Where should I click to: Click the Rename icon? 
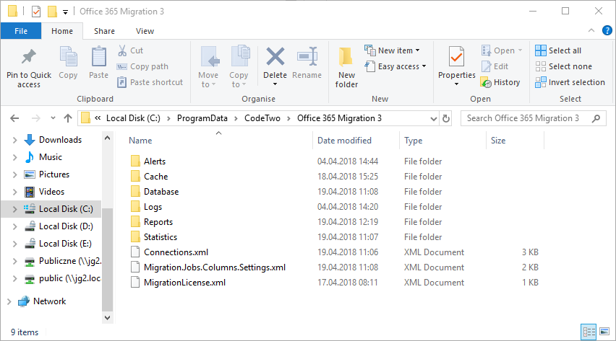[307, 56]
